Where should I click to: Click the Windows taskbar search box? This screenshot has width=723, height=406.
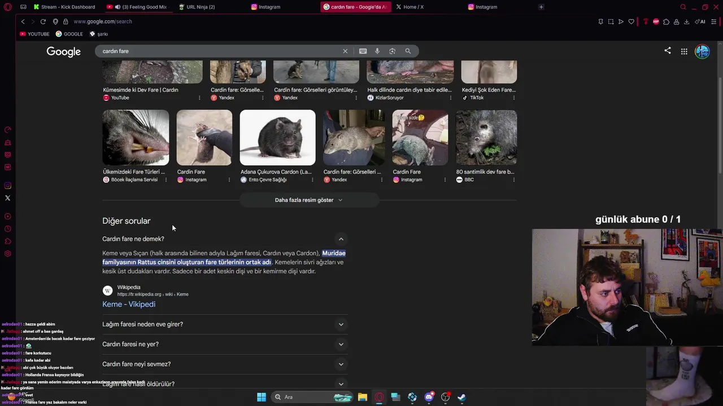click(312, 397)
